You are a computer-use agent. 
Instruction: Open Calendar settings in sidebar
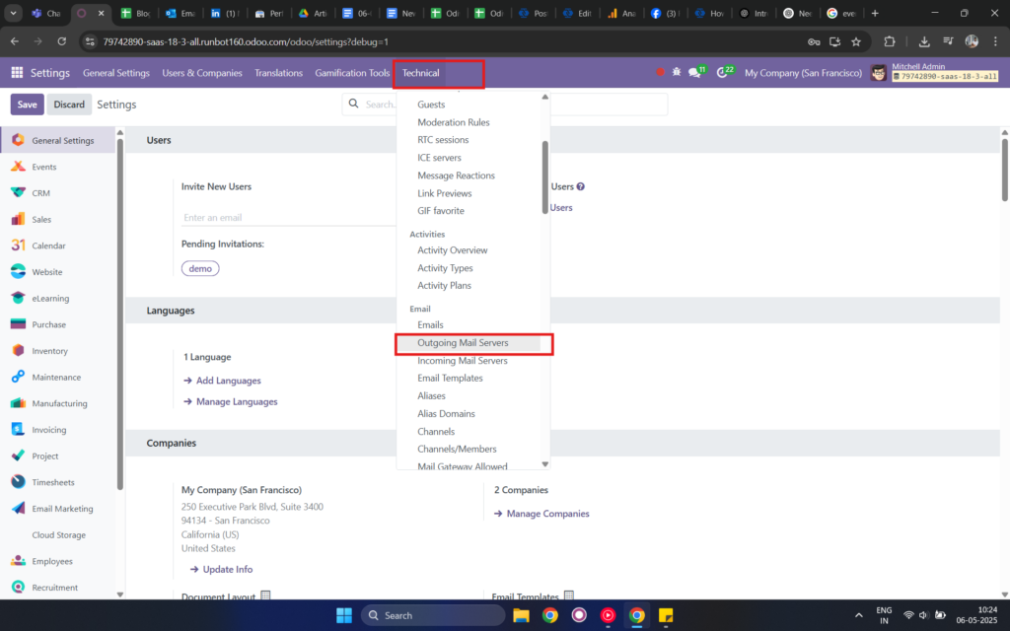pos(58,245)
